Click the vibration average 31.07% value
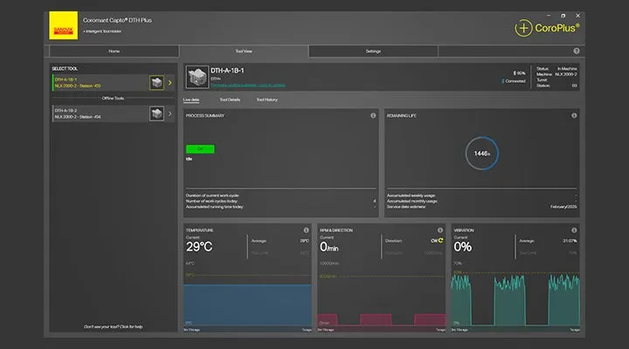The width and height of the screenshot is (629, 349). pos(570,241)
